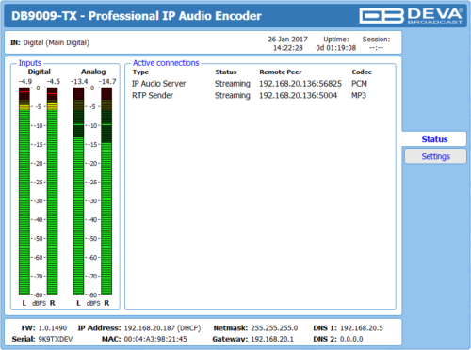Image resolution: width=471 pixels, height=350 pixels.
Task: Click the firmware version 1.0.1490
Action: [53, 328]
